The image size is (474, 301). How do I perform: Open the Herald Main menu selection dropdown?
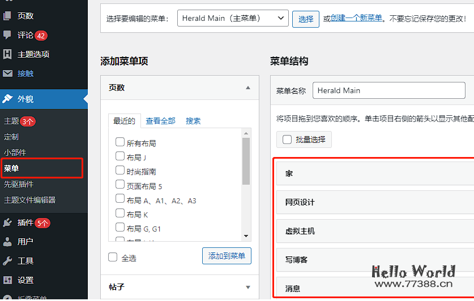[233, 18]
